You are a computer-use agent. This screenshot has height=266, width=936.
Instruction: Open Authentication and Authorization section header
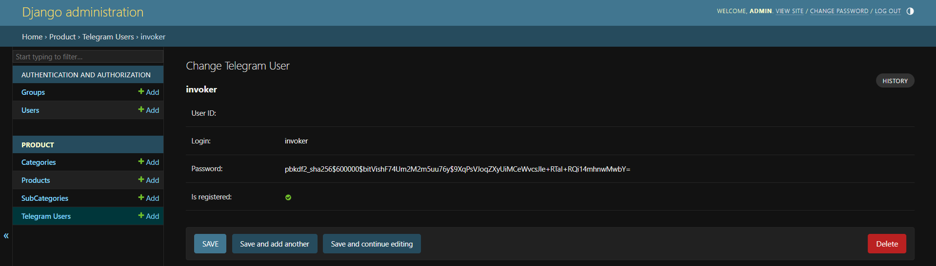[86, 75]
